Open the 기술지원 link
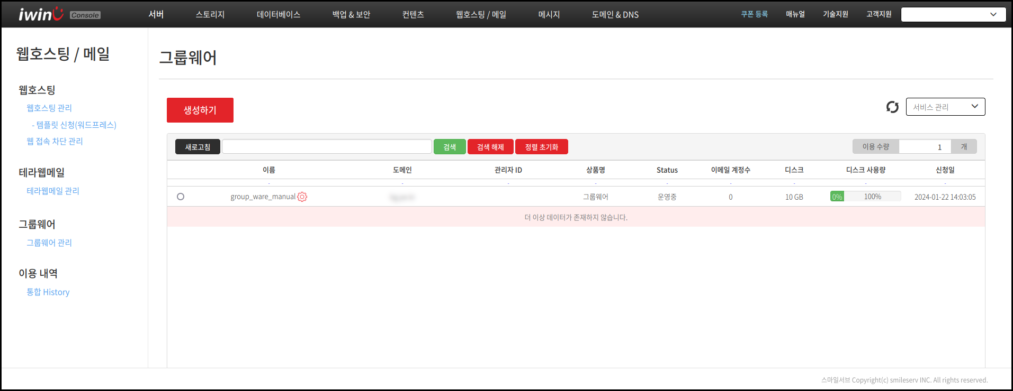This screenshot has width=1013, height=391. pos(835,14)
